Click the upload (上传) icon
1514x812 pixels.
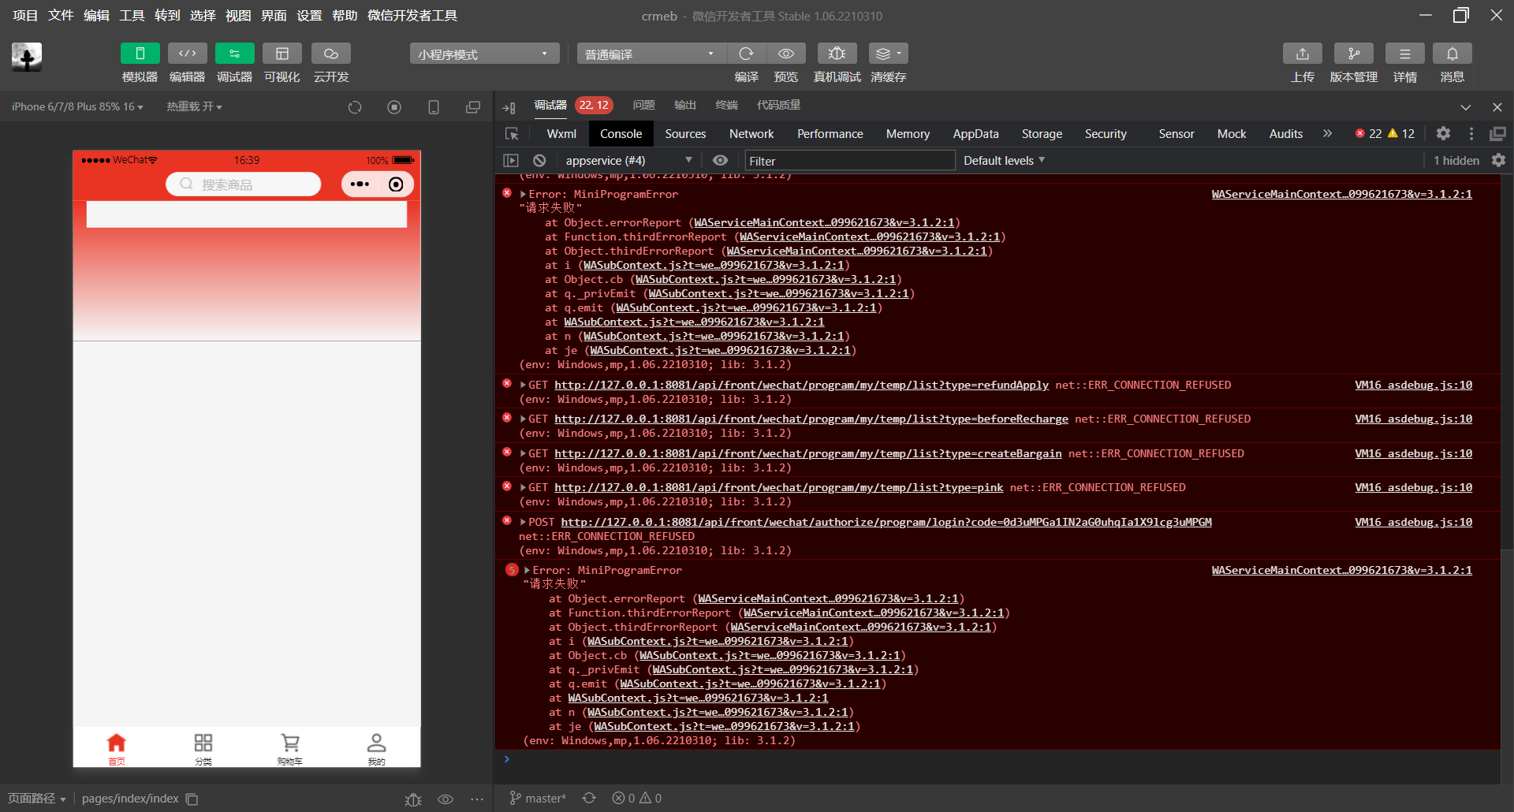[x=1303, y=54]
